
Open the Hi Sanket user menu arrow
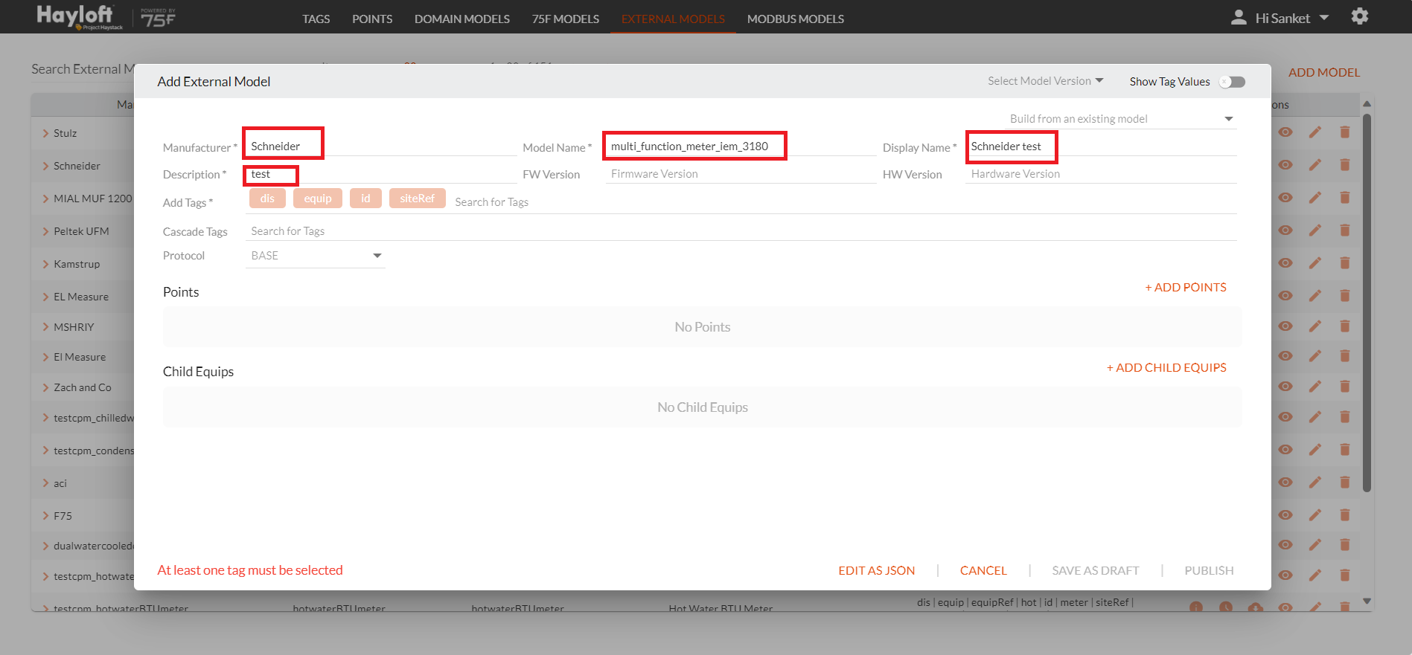[x=1324, y=18]
